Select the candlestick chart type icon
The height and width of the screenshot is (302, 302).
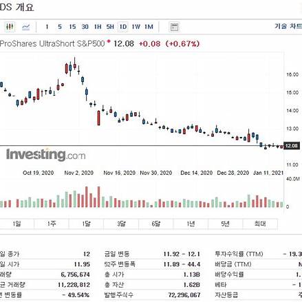point(10,27)
